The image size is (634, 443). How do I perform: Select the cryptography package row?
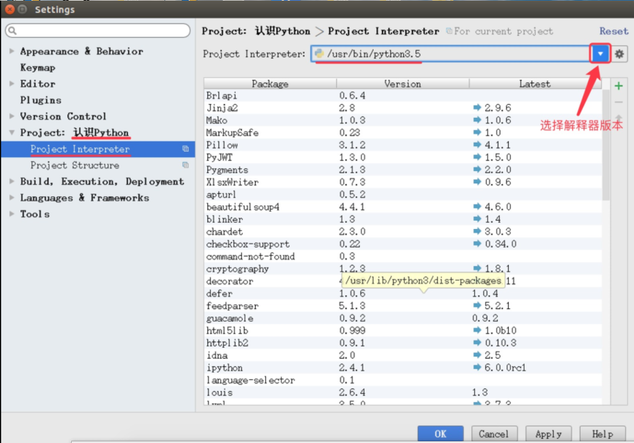point(403,268)
